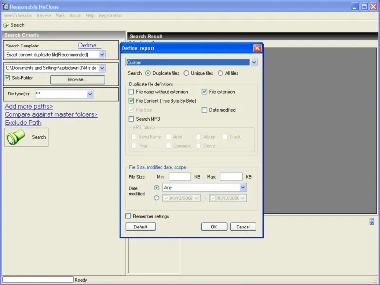The width and height of the screenshot is (380, 285).
Task: Check the Date modified checkbox
Action: (205, 110)
